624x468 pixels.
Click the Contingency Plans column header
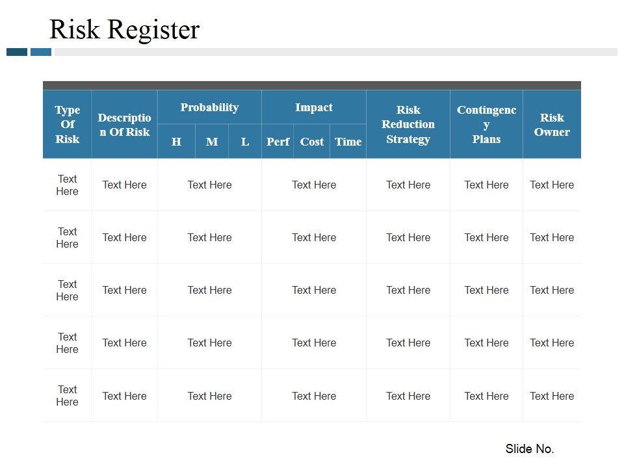click(x=486, y=124)
